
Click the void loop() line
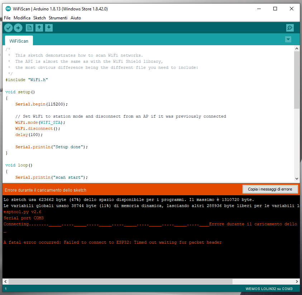click(x=19, y=165)
